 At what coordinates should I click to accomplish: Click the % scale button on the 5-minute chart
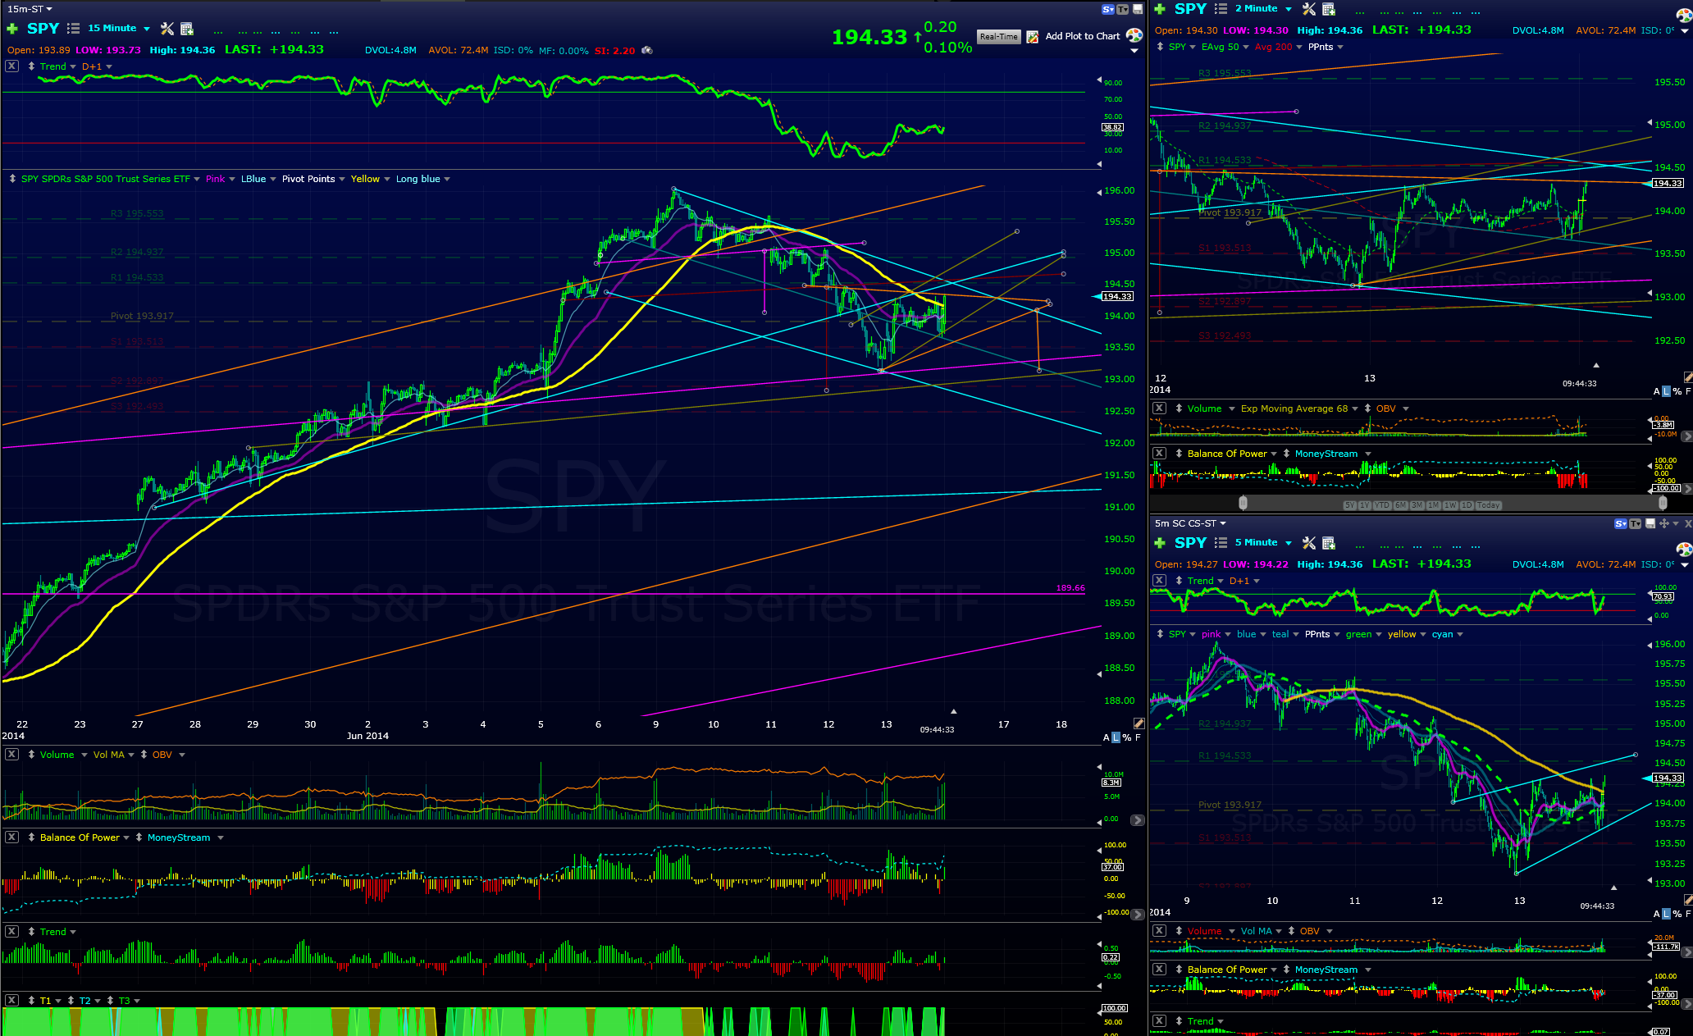[1677, 914]
